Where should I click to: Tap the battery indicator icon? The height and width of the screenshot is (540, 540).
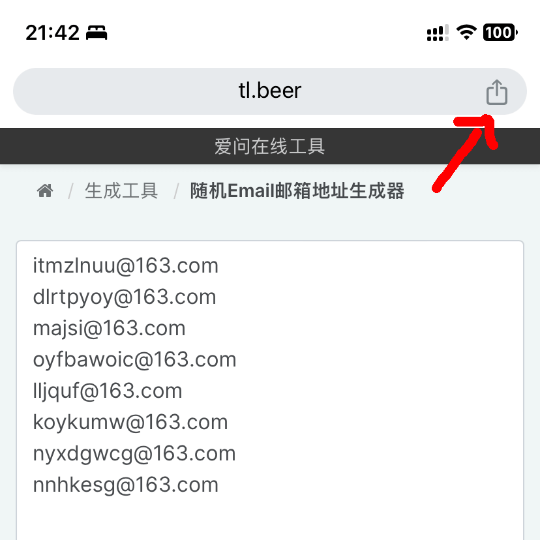(500, 33)
